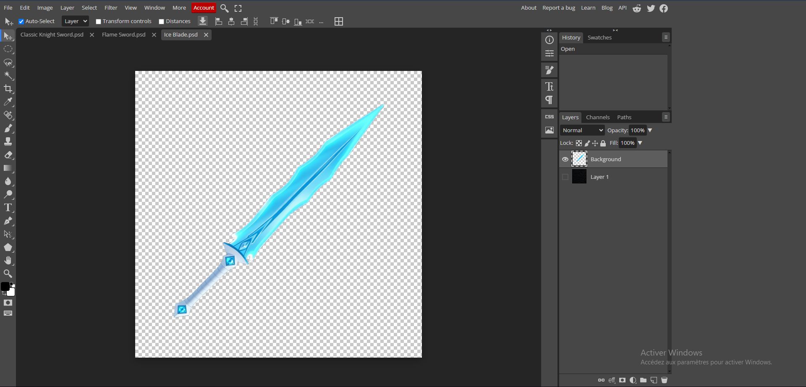Viewport: 806px width, 387px height.
Task: Disable the Auto-Select checkbox
Action: tap(21, 21)
